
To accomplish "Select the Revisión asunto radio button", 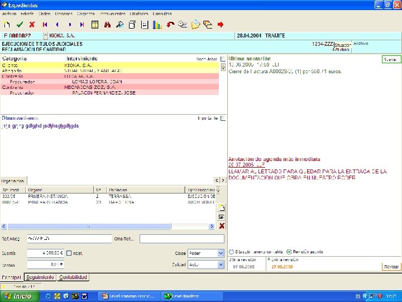I will 289,252.
